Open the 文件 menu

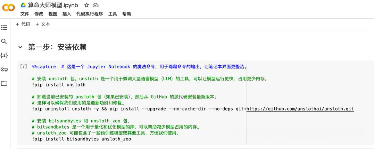pos(25,14)
